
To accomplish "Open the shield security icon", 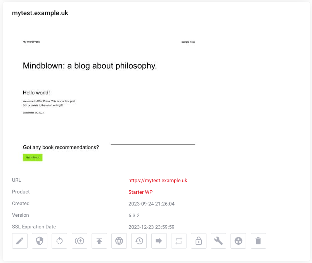I will (40, 241).
